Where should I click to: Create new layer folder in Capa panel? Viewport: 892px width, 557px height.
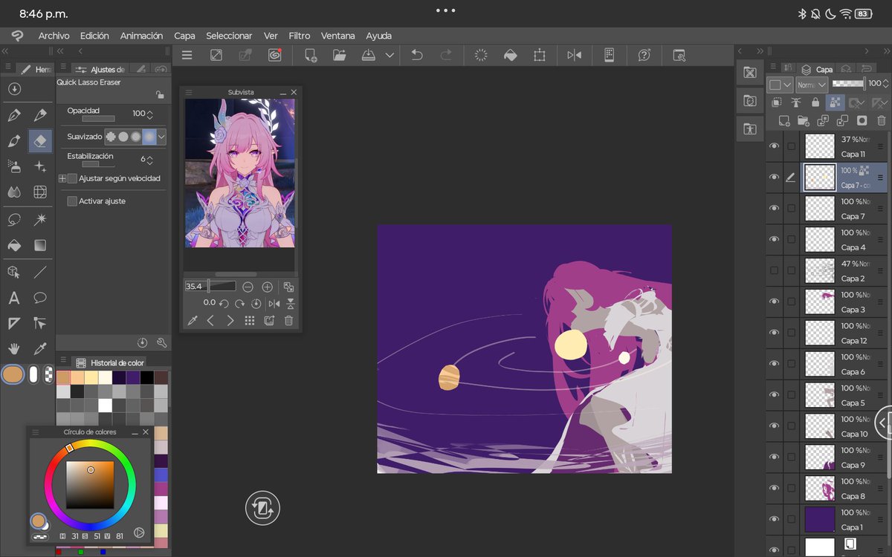(x=803, y=120)
